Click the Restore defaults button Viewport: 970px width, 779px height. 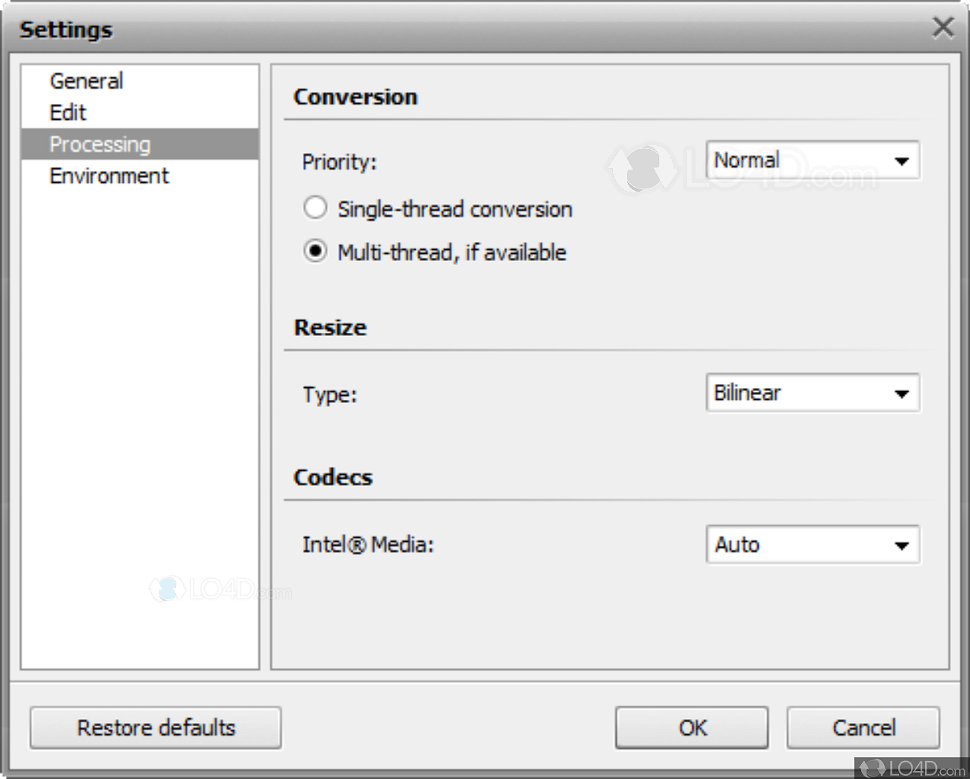click(155, 727)
